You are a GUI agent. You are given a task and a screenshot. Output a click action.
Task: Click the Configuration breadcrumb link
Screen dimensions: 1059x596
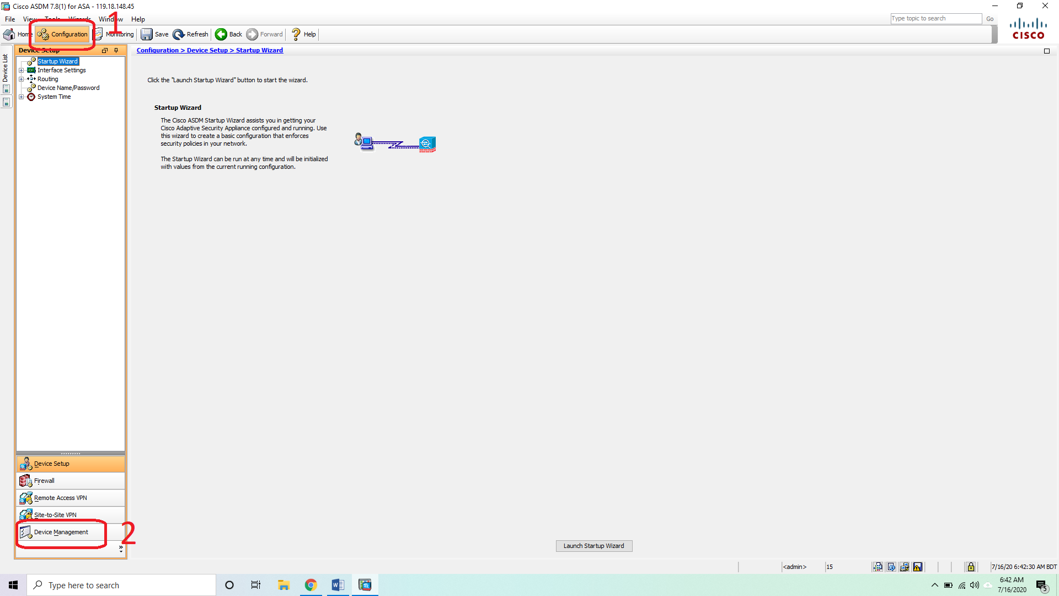[158, 50]
